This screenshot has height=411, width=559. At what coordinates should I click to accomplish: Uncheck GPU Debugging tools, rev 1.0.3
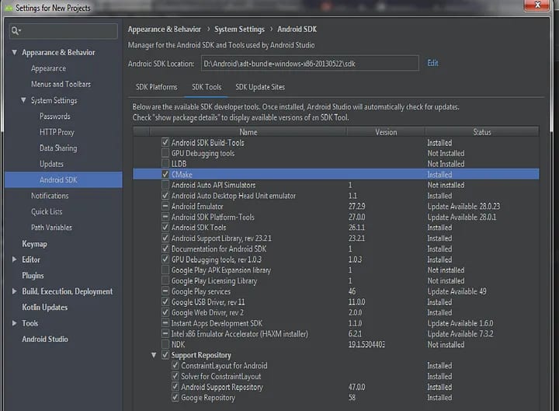click(x=165, y=259)
